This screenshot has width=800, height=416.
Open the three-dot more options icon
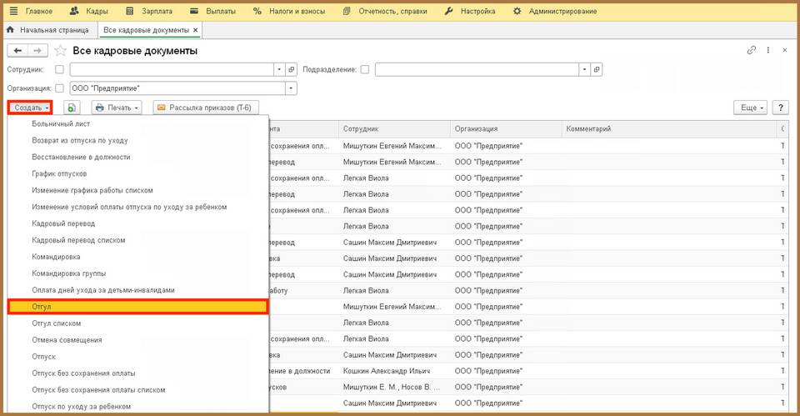point(767,51)
